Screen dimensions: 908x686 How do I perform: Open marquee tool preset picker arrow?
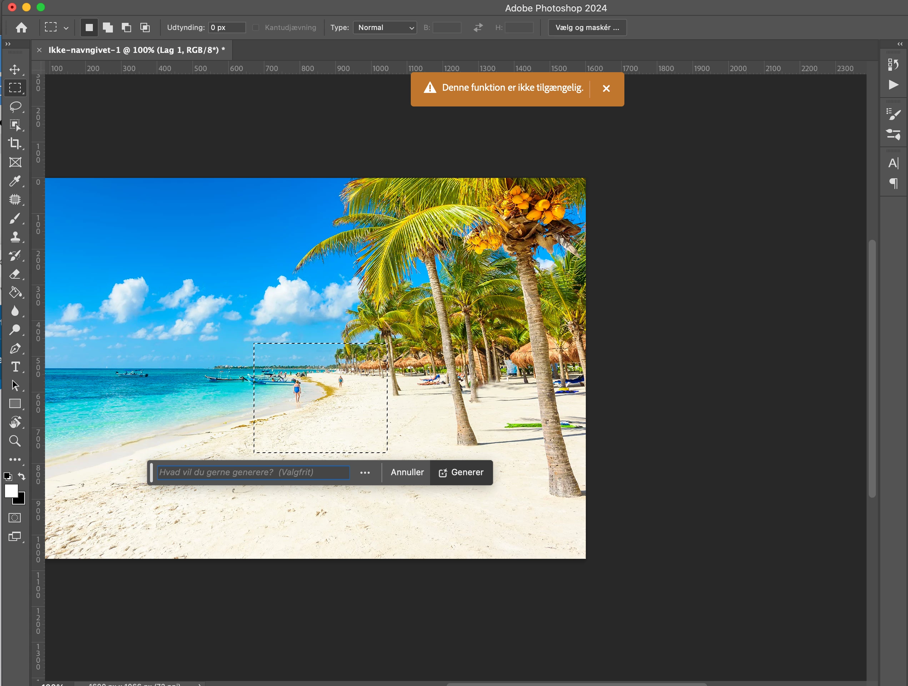point(66,28)
